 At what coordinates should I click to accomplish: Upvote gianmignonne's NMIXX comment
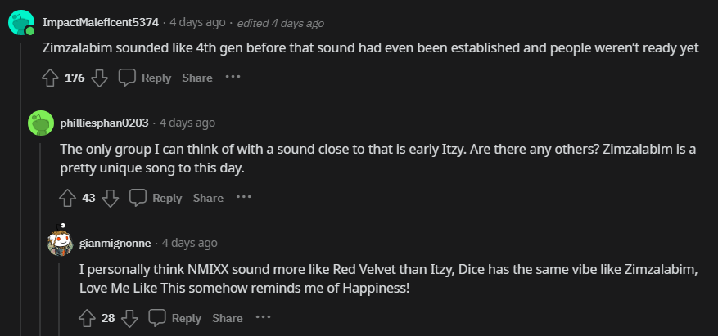(x=88, y=318)
